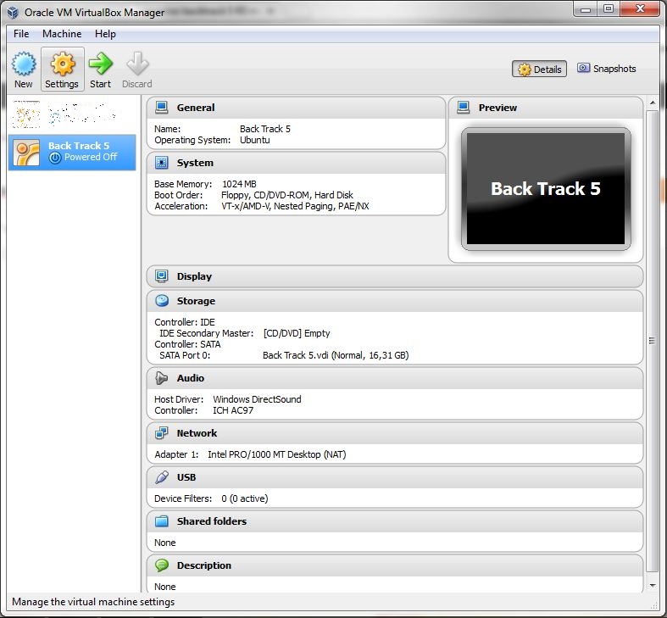The image size is (667, 618).
Task: Switch to Snapshots view
Action: point(607,69)
